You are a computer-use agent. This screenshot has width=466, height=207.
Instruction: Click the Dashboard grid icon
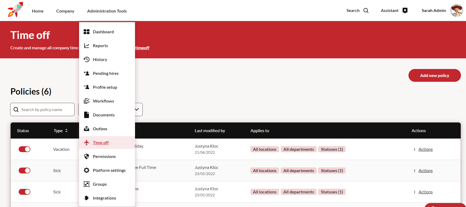tap(87, 32)
